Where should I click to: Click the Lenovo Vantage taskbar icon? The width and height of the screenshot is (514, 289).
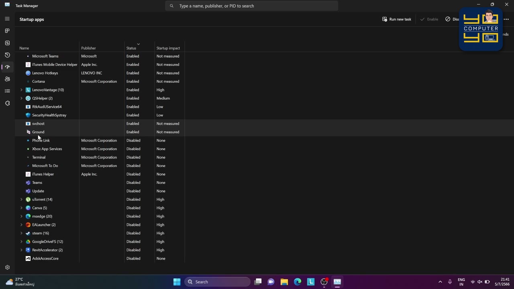click(x=311, y=282)
